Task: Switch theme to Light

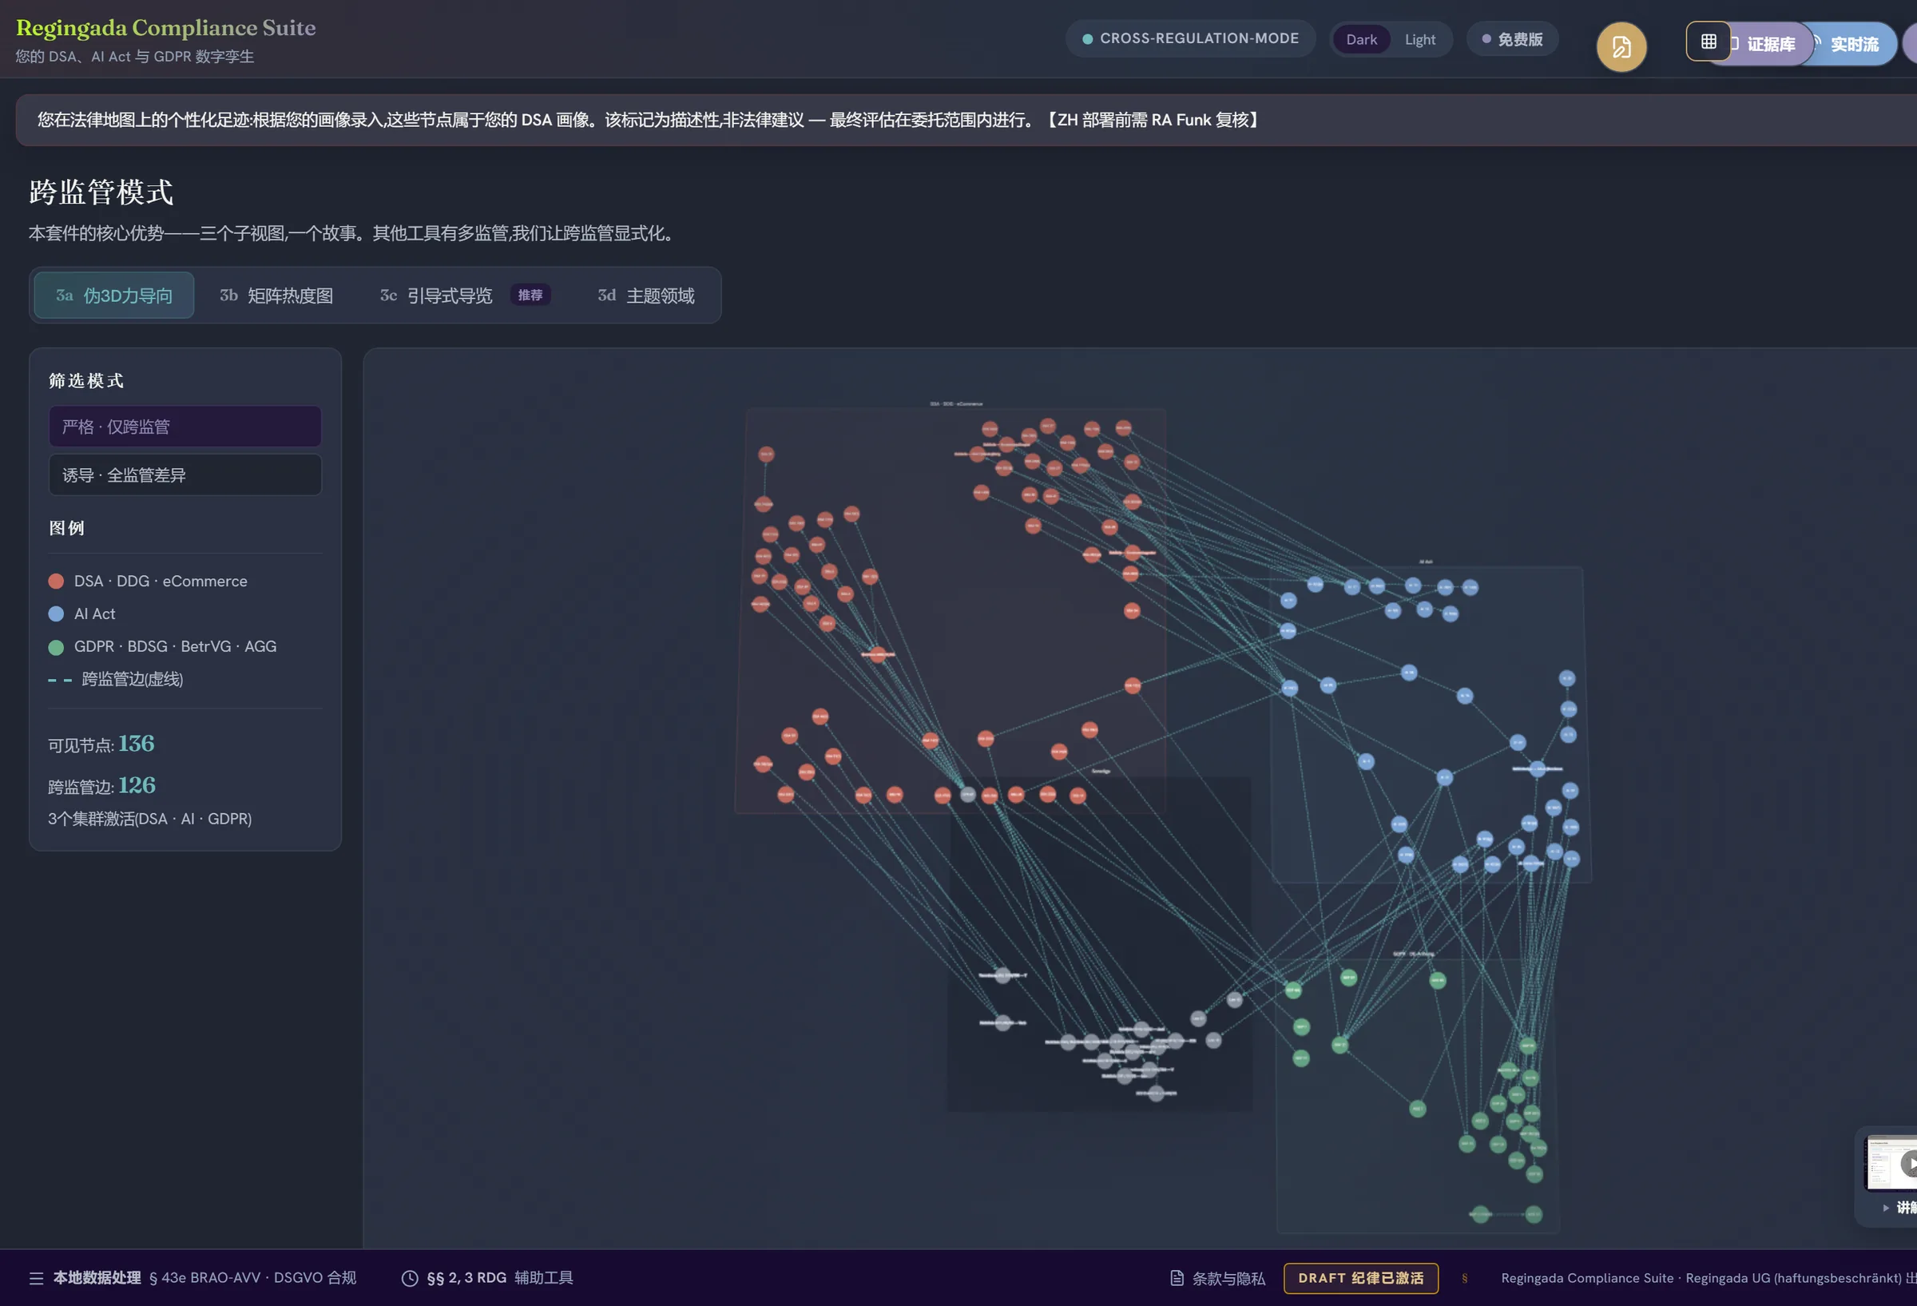Action: point(1419,40)
